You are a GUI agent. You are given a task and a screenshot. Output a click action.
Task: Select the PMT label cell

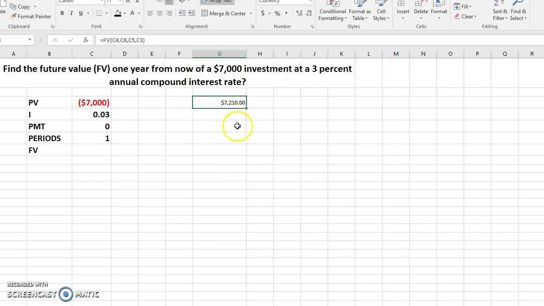click(49, 126)
